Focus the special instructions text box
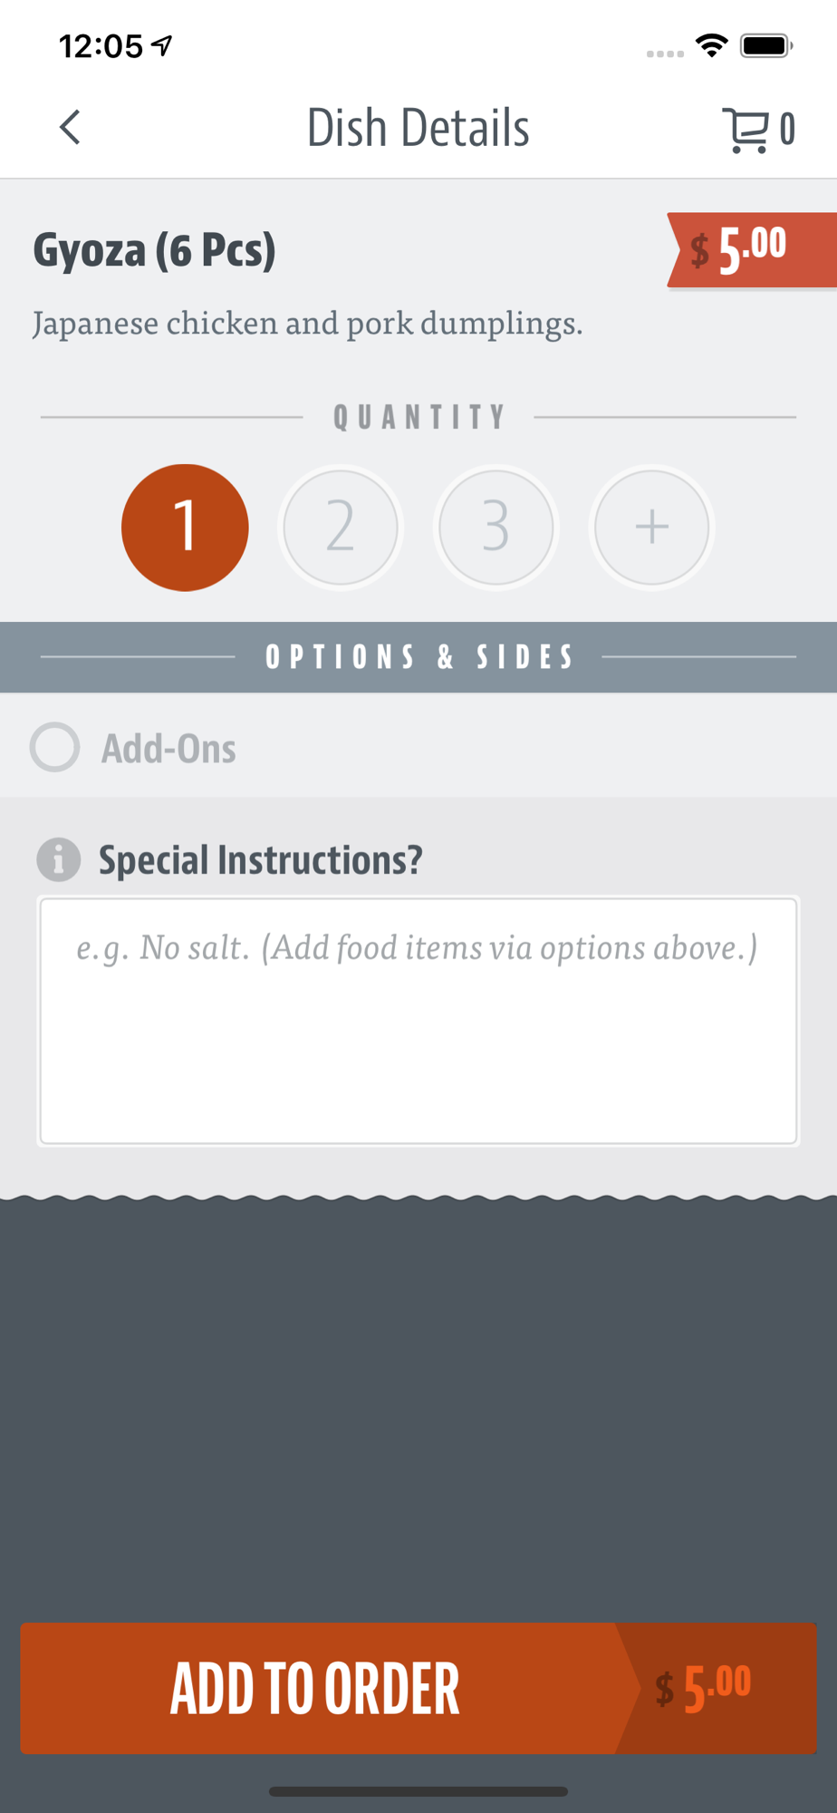The height and width of the screenshot is (1813, 837). [x=418, y=1021]
